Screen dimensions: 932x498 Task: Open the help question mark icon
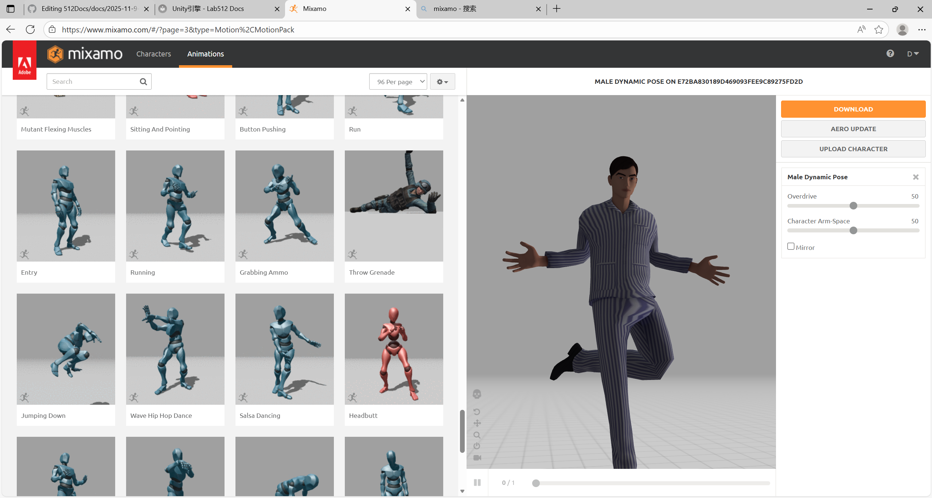pos(890,54)
